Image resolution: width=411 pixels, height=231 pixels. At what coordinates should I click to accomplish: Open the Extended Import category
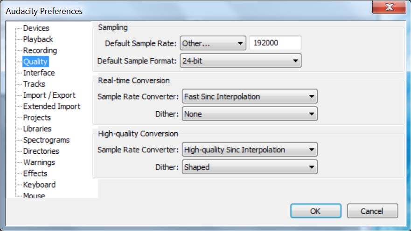(x=51, y=106)
